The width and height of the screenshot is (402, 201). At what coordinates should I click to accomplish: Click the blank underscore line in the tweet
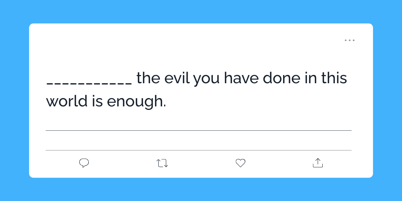click(x=89, y=83)
